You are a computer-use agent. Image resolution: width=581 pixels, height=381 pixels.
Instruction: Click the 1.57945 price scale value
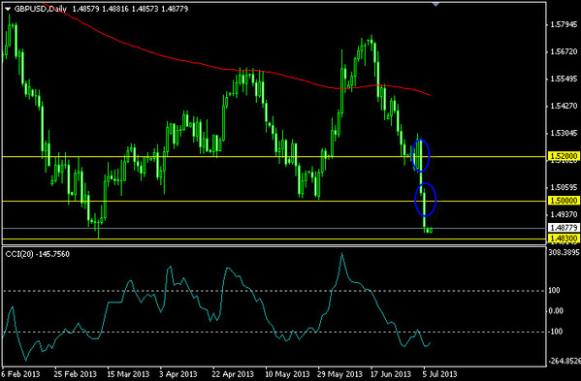[x=564, y=25]
